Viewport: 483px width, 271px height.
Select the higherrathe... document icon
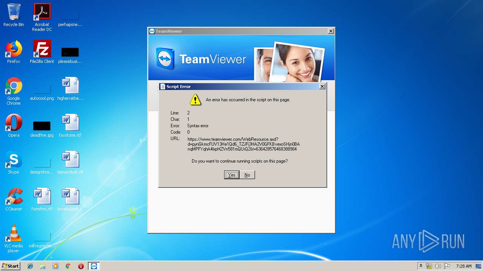pyautogui.click(x=70, y=89)
